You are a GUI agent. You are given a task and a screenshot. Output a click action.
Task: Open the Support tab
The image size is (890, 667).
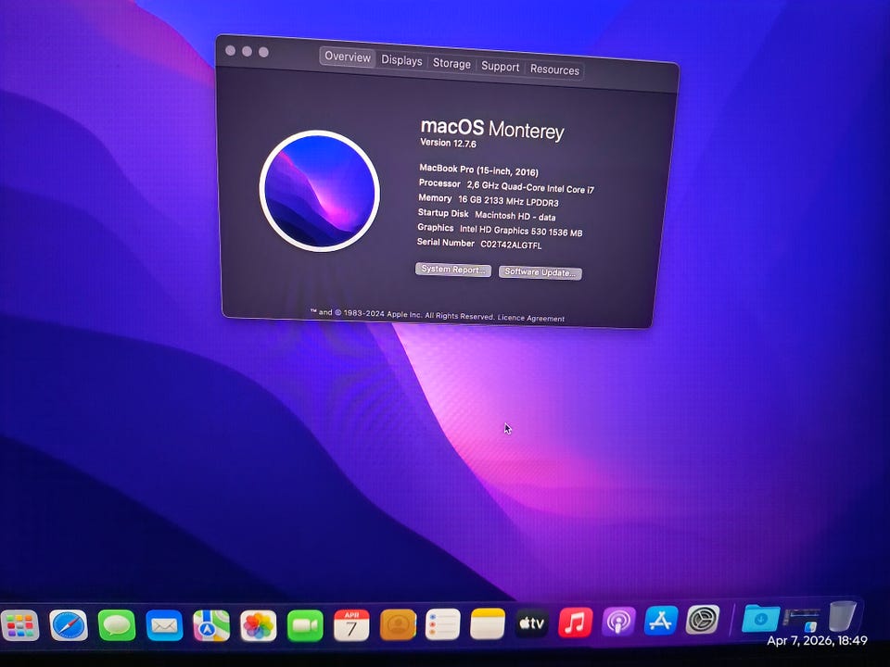[500, 67]
